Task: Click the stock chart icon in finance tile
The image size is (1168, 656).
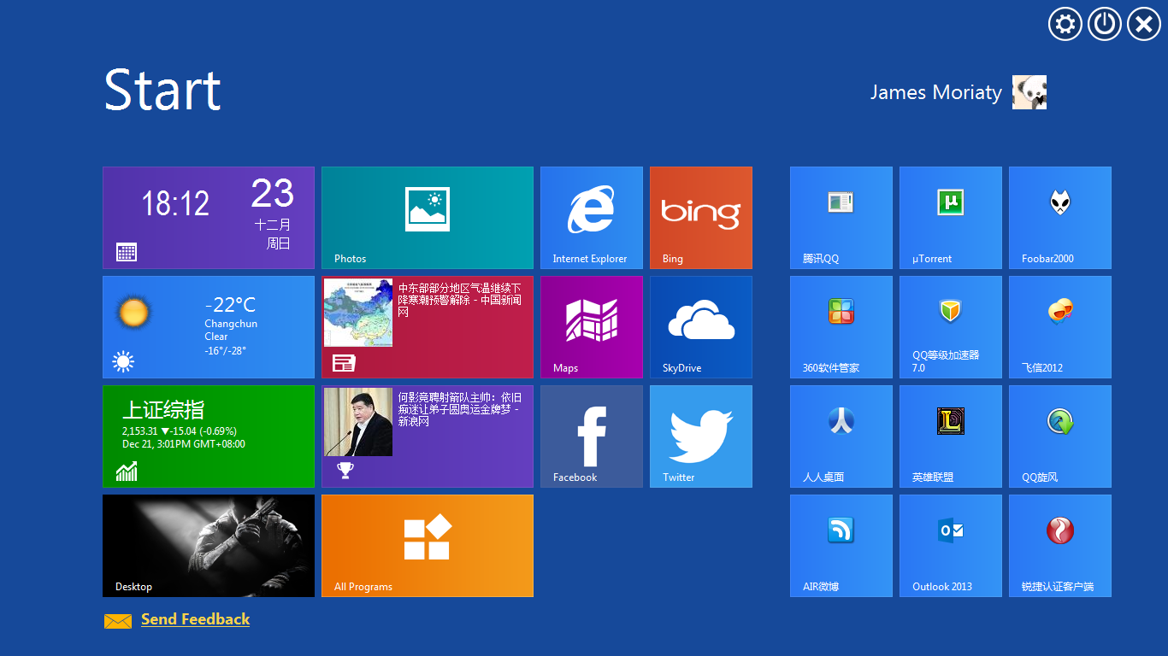Action: 127,471
